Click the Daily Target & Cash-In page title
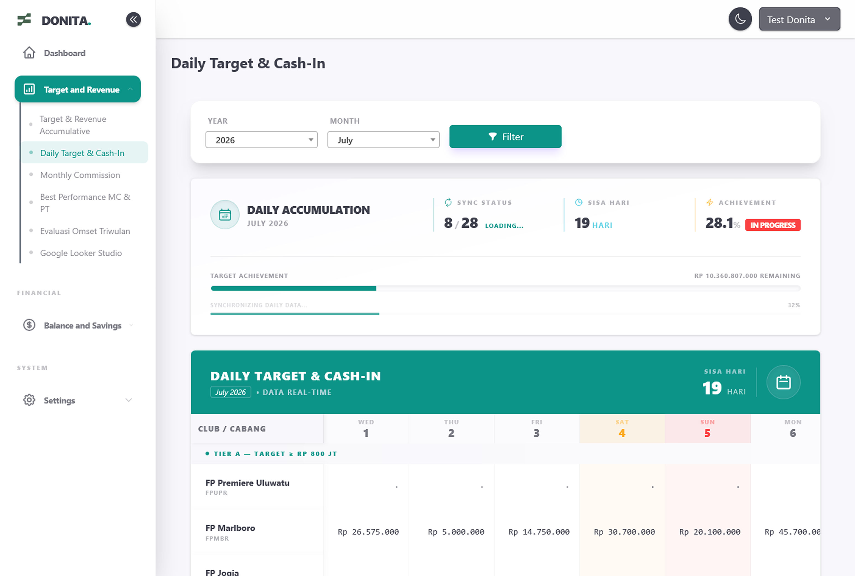 pyautogui.click(x=248, y=64)
